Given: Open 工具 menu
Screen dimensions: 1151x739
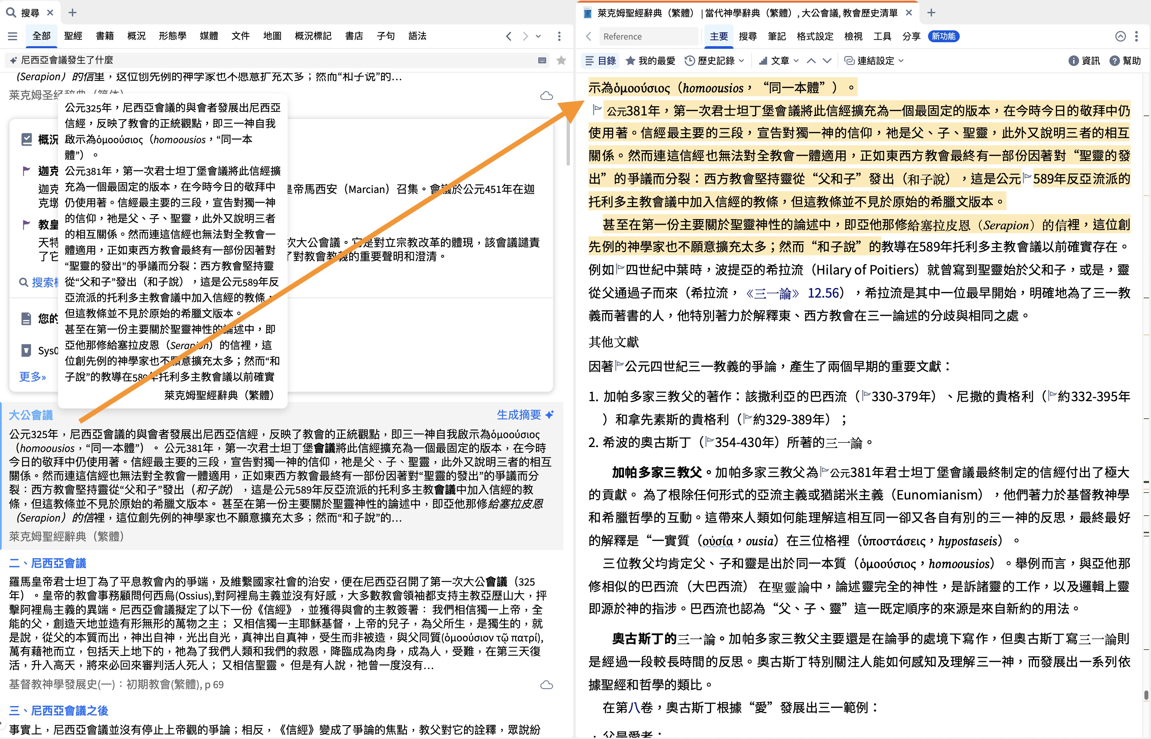Looking at the screenshot, I should coord(882,37).
